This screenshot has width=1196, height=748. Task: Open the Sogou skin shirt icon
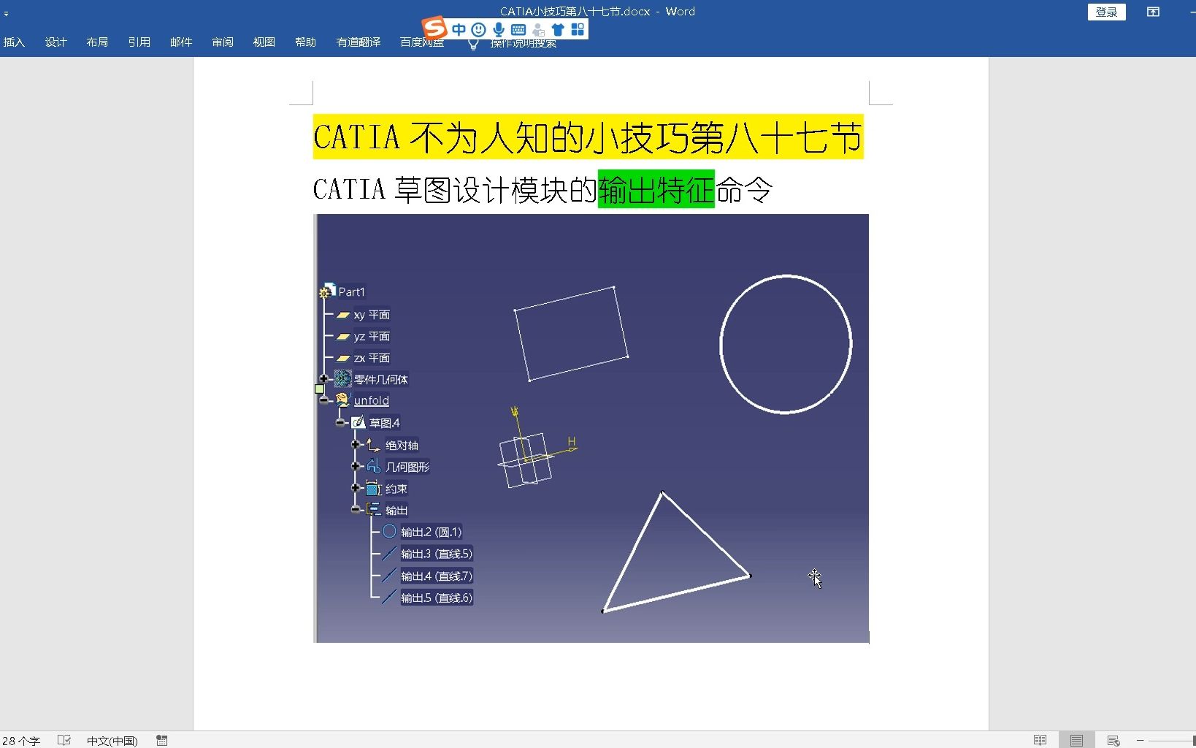558,29
